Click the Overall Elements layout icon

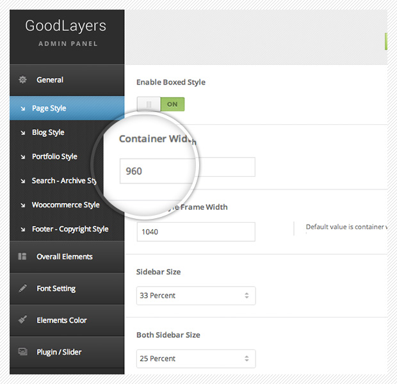click(x=22, y=257)
